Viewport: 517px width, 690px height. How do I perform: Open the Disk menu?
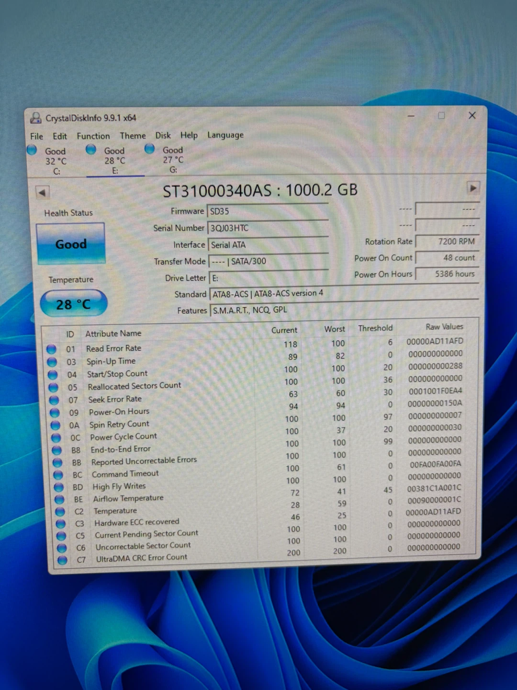point(163,135)
